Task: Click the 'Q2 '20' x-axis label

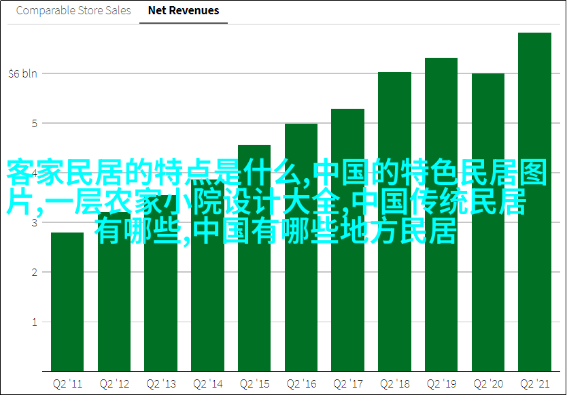Action: (488, 383)
